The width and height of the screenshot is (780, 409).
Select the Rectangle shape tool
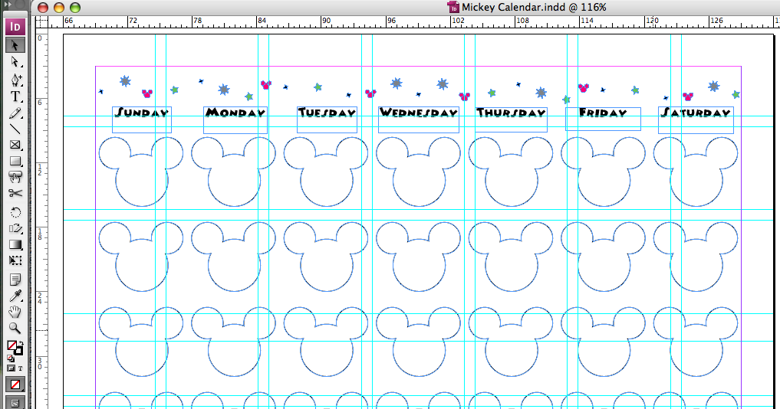15,161
